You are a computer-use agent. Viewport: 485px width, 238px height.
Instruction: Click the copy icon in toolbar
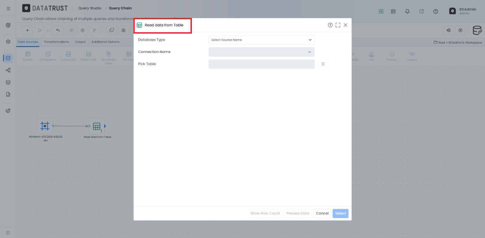(112, 30)
